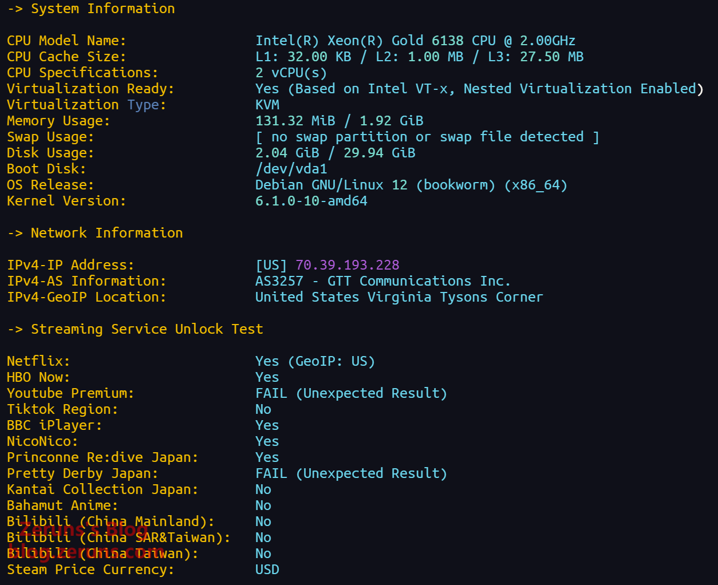The height and width of the screenshot is (585, 718).
Task: Click the Netflix result Yes (GeoIP: US)
Action: [x=314, y=361]
